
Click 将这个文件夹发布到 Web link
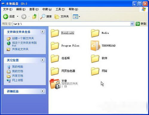click(x=24, y=44)
